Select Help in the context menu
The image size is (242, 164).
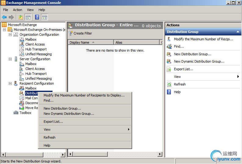85,145
